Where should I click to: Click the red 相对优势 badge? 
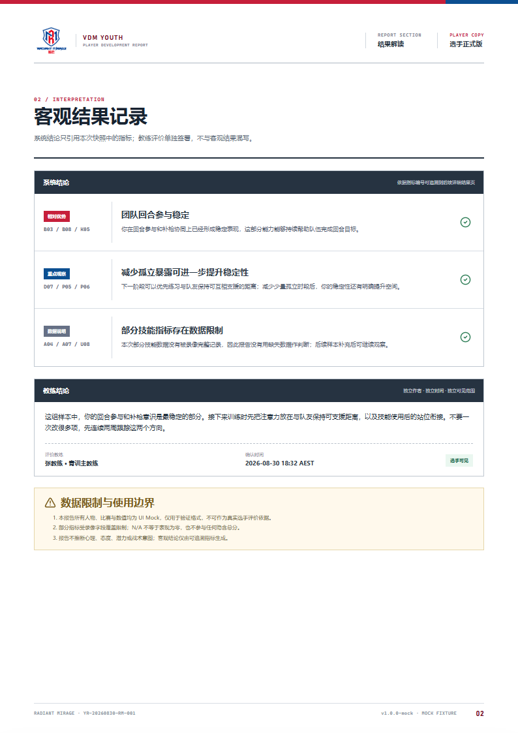57,217
